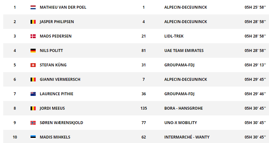Select the Lidl-Trek team name
This screenshot has height=143, width=269.
(174, 36)
